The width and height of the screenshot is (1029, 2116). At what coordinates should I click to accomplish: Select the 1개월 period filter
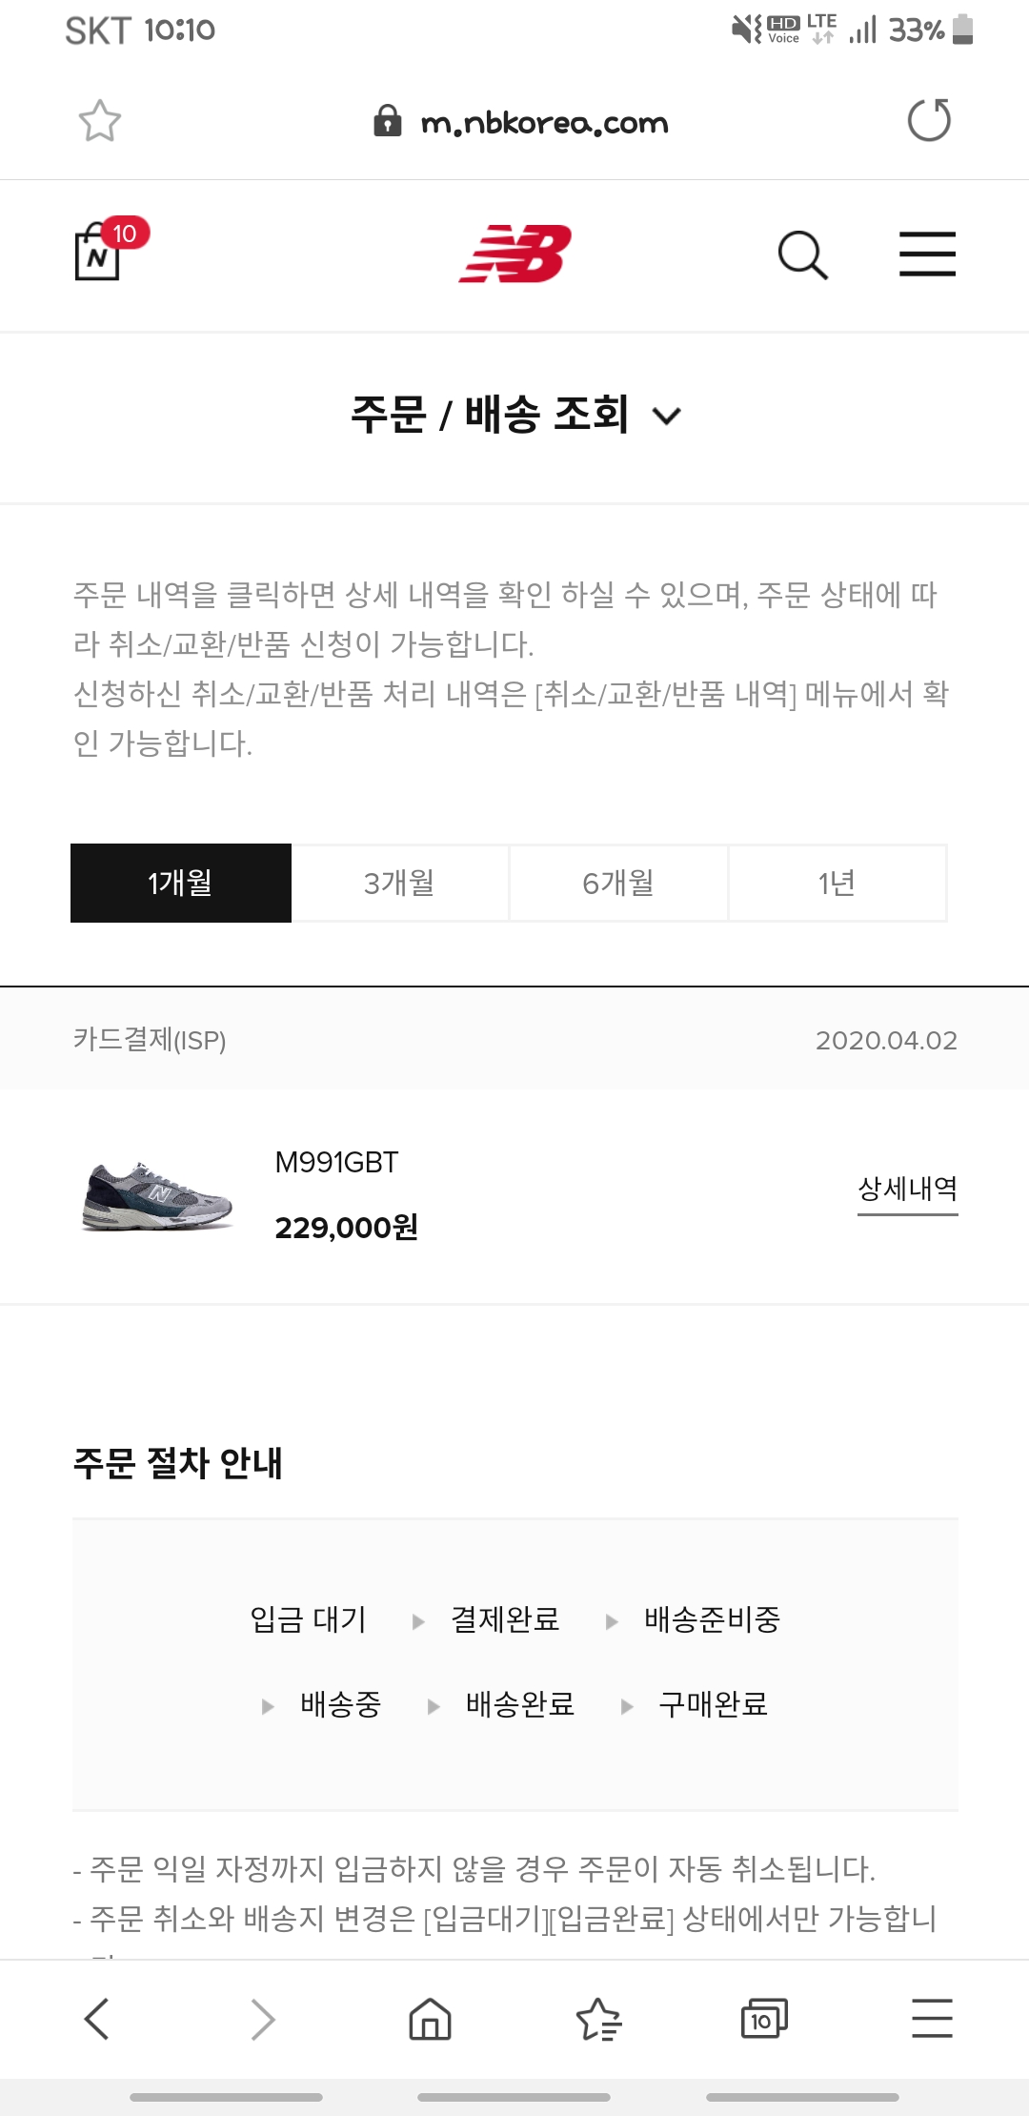pyautogui.click(x=181, y=883)
